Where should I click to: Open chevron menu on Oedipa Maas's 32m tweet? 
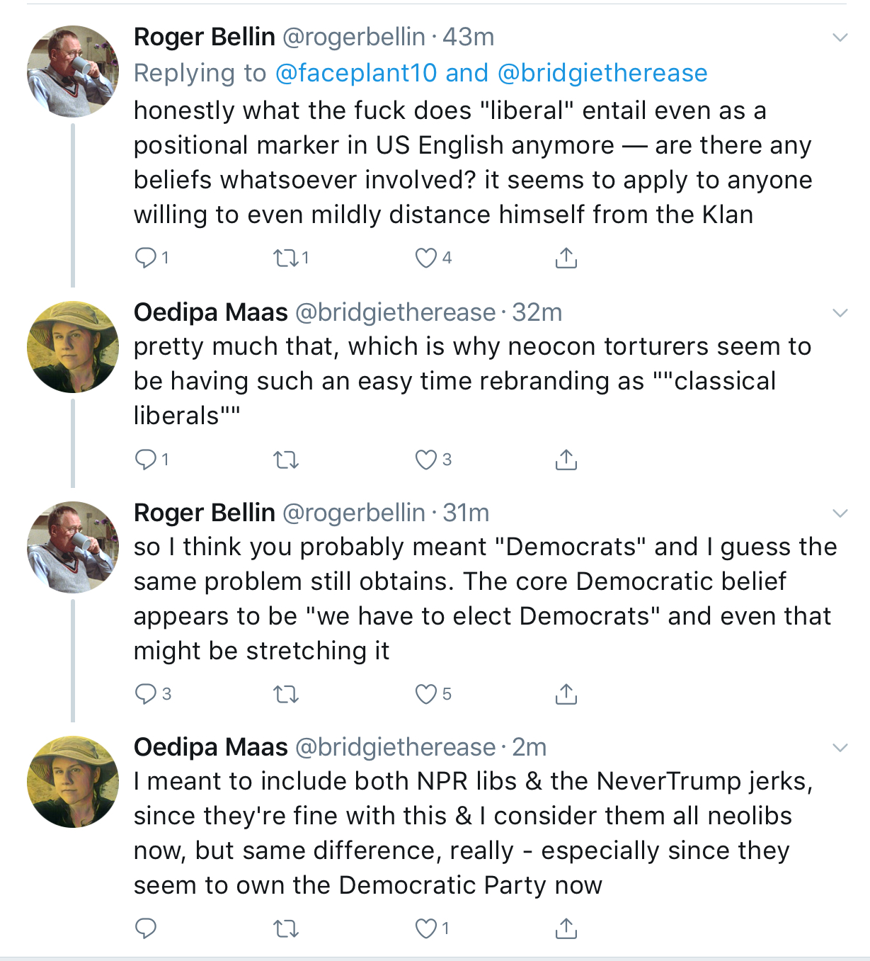click(840, 312)
